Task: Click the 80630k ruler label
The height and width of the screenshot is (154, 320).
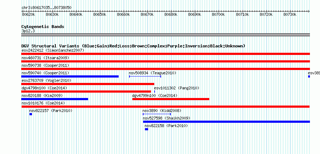Action: tap(52, 14)
